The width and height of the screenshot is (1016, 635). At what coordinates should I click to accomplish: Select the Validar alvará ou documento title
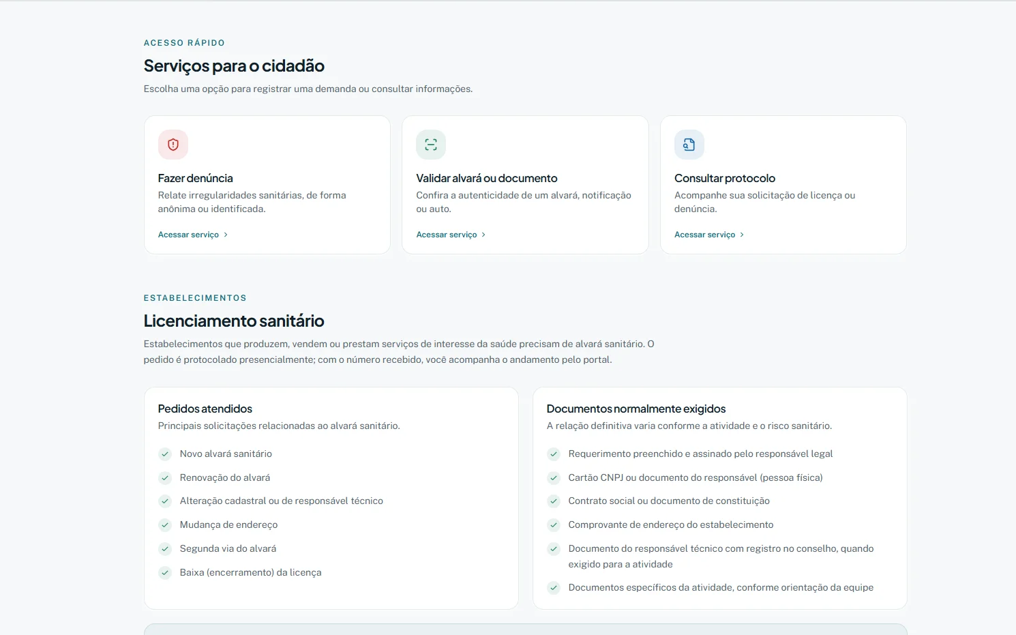pos(487,178)
